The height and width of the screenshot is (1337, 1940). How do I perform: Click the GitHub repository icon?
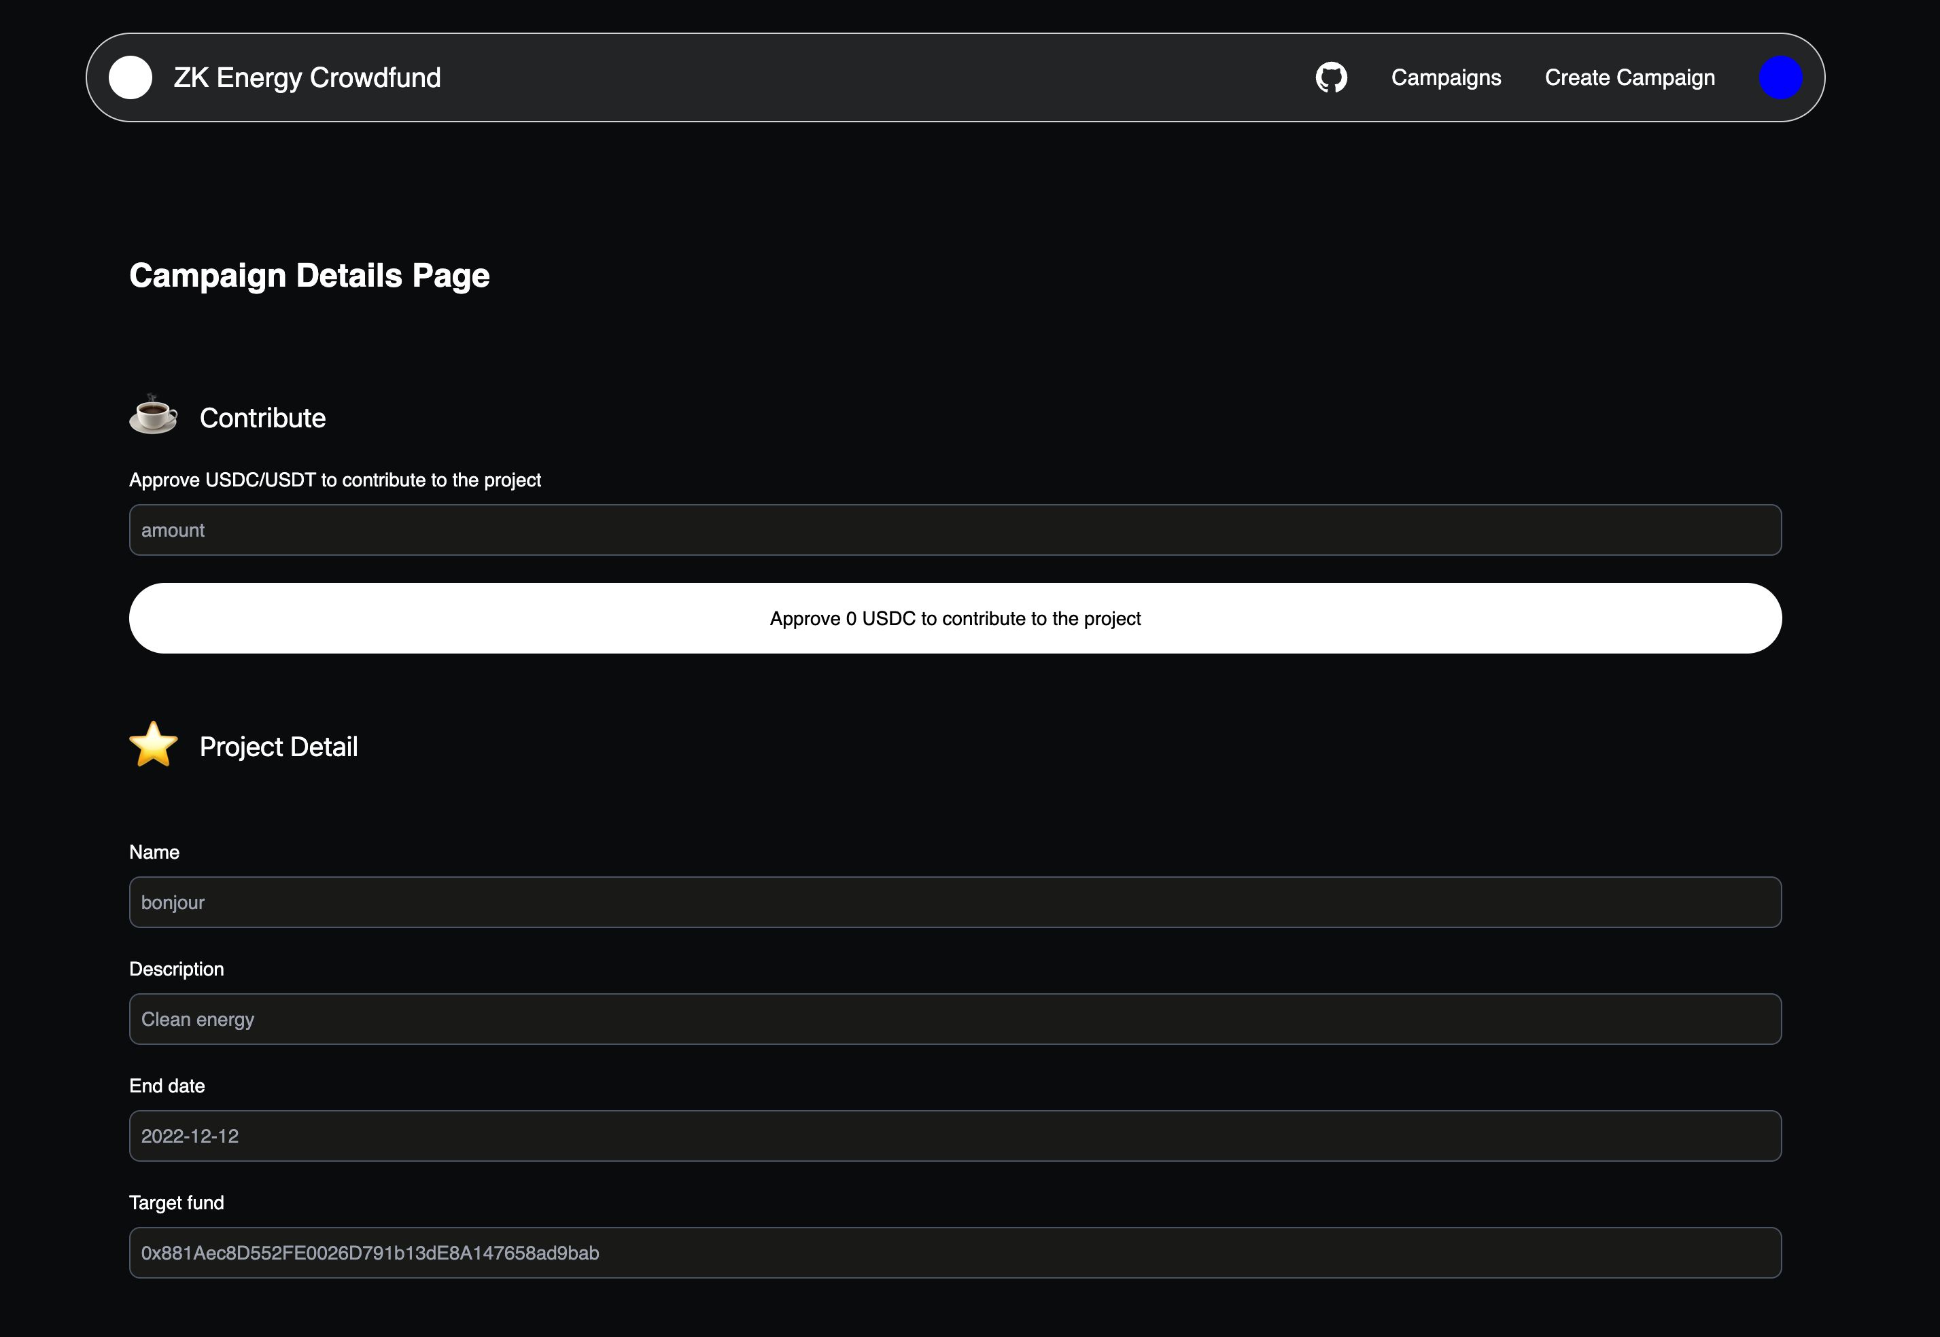1331,78
